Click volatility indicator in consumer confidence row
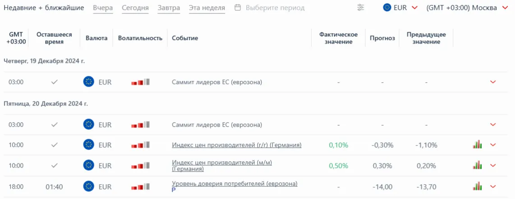Viewport: 515px width, 199px height. pyautogui.click(x=140, y=186)
